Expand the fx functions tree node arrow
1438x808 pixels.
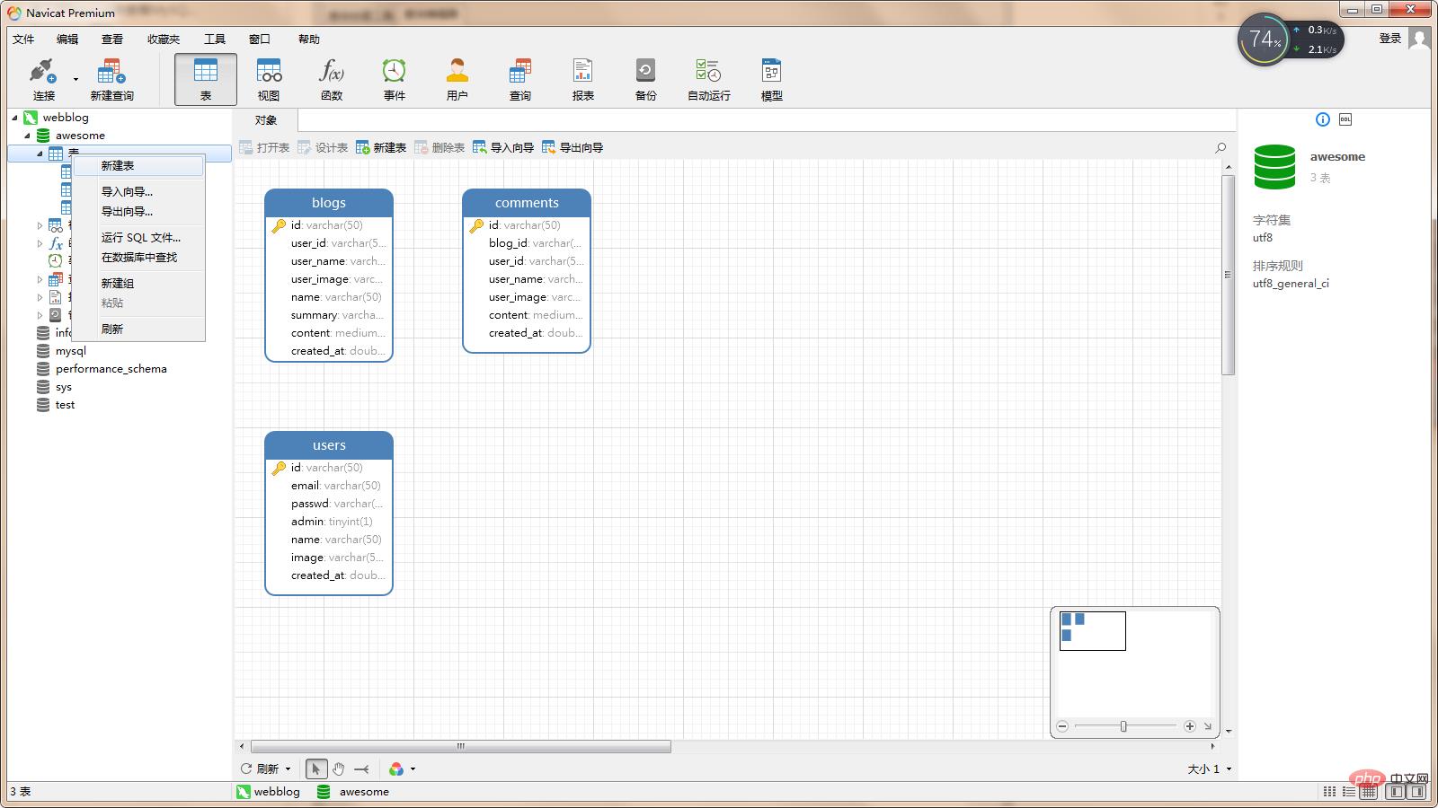click(40, 243)
